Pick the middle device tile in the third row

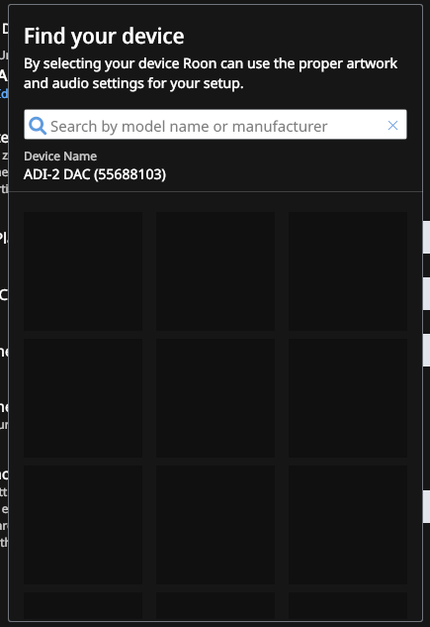point(215,525)
